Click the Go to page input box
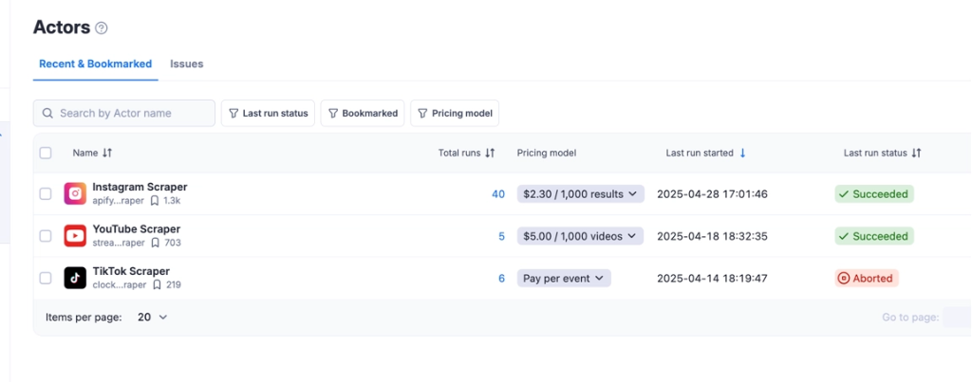Viewport: 972px width, 382px height. (x=957, y=317)
